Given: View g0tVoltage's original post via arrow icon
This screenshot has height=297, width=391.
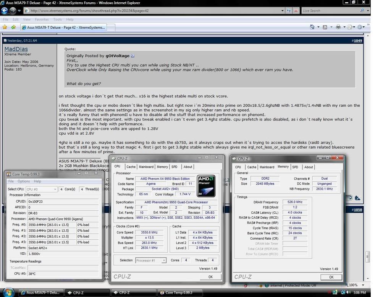Looking at the screenshot, I should pyautogui.click(x=132, y=56).
